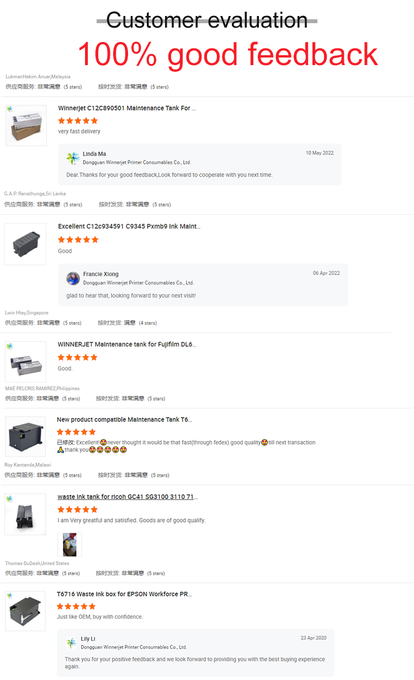View C12C890501 maintenance tank box thumbnail

pyautogui.click(x=26, y=125)
